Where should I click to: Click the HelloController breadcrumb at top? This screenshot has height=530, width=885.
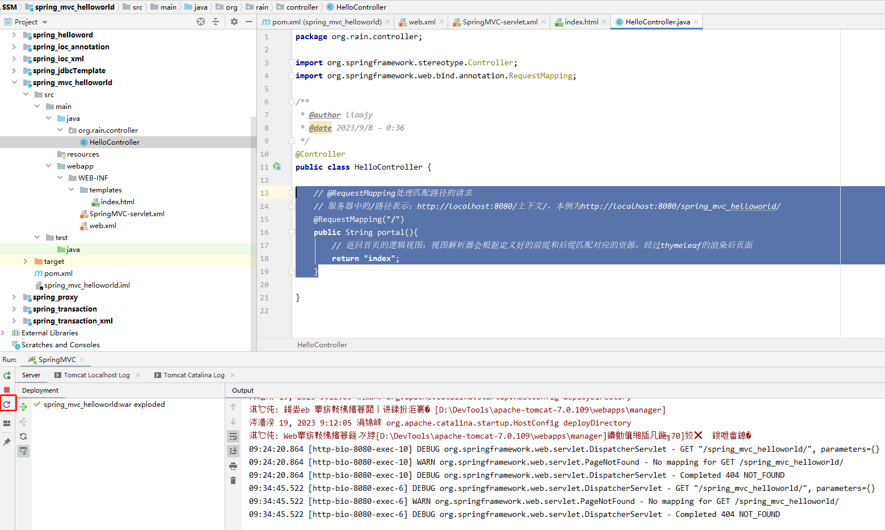pos(356,7)
